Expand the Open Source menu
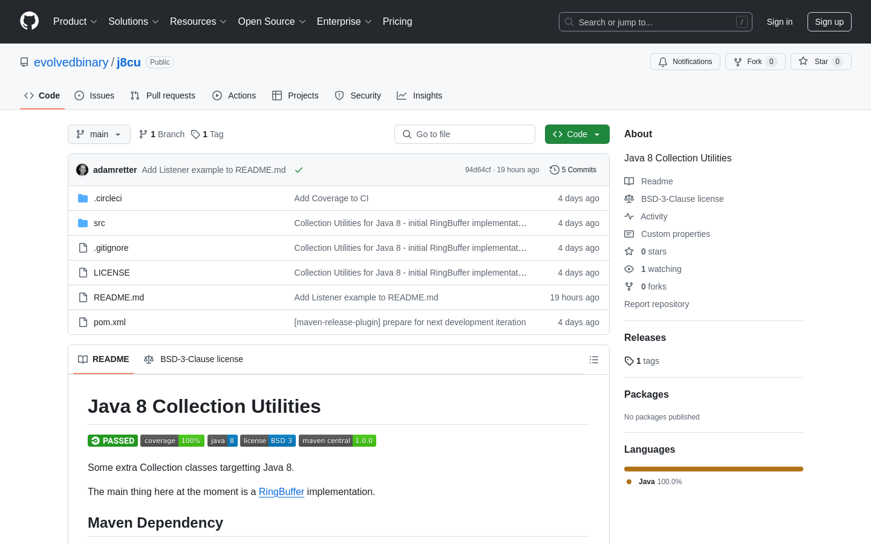 pyautogui.click(x=272, y=22)
